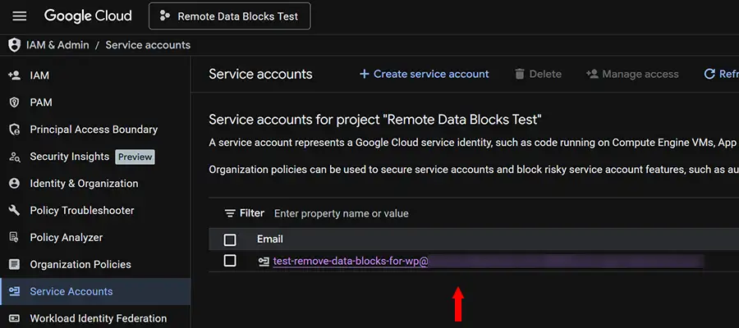Screen dimensions: 739x328
Task: Click the Service Accounts sidebar icon
Action: coord(15,291)
